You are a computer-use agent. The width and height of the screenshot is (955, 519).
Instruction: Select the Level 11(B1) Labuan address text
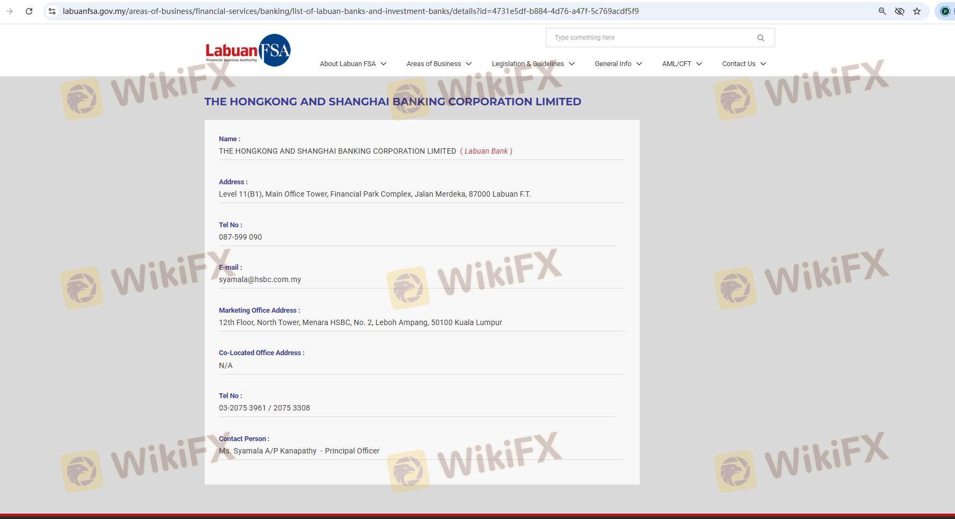pyautogui.click(x=374, y=194)
